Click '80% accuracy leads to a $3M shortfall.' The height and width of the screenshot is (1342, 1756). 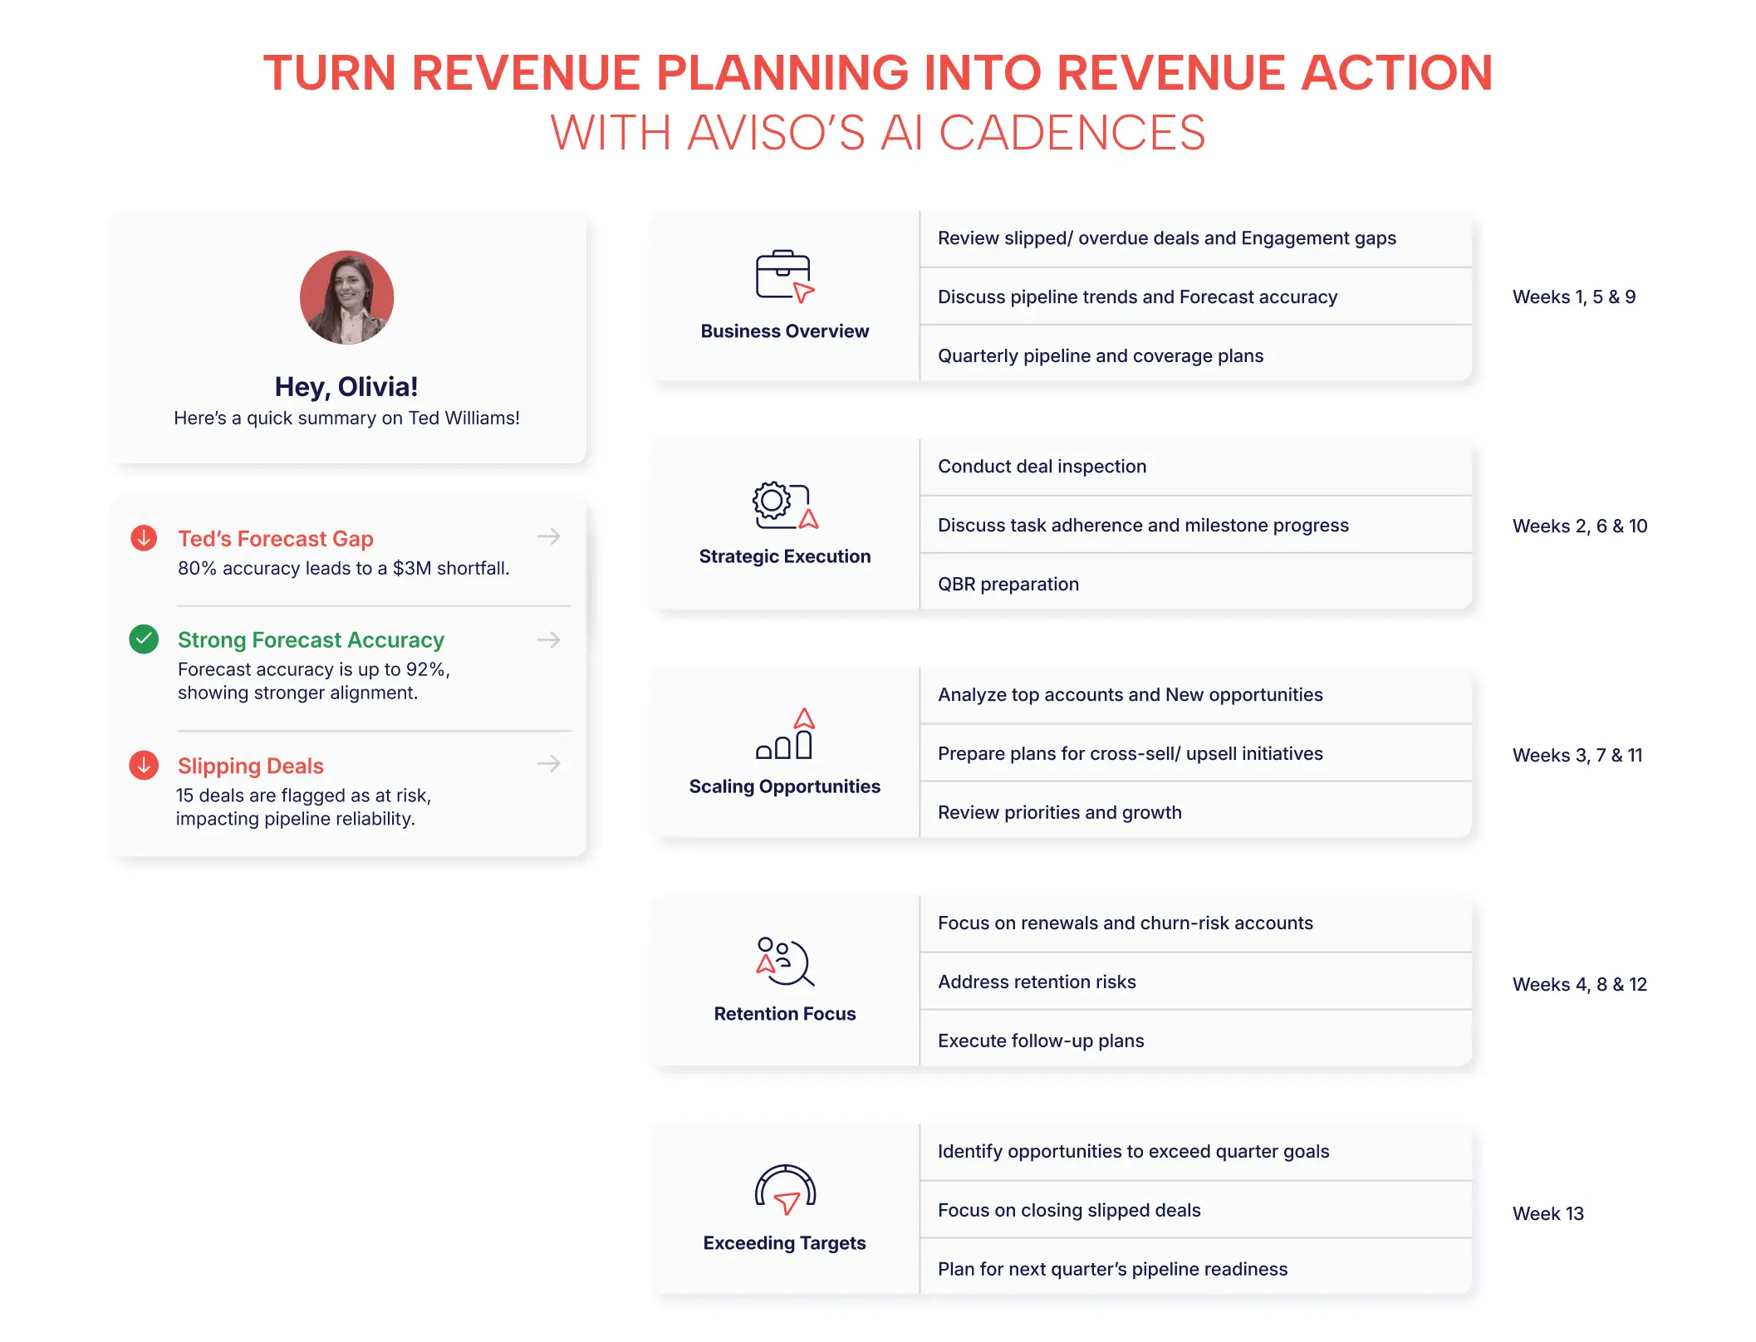pyautogui.click(x=344, y=569)
